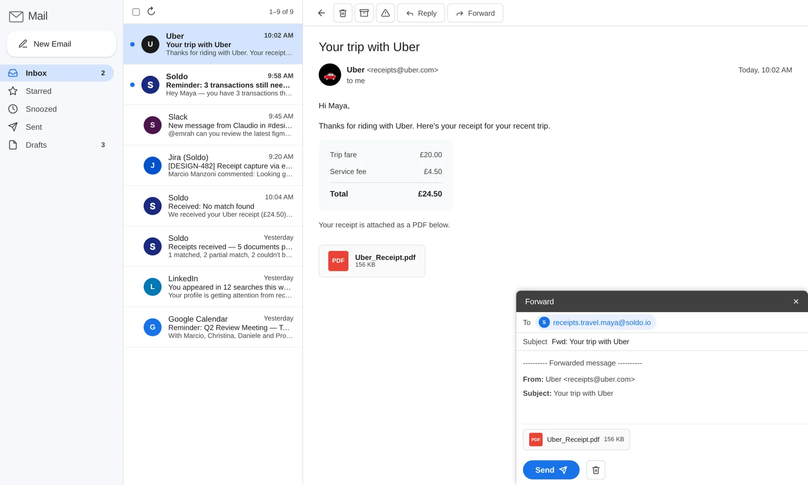Archive the open Uber email

(x=364, y=13)
